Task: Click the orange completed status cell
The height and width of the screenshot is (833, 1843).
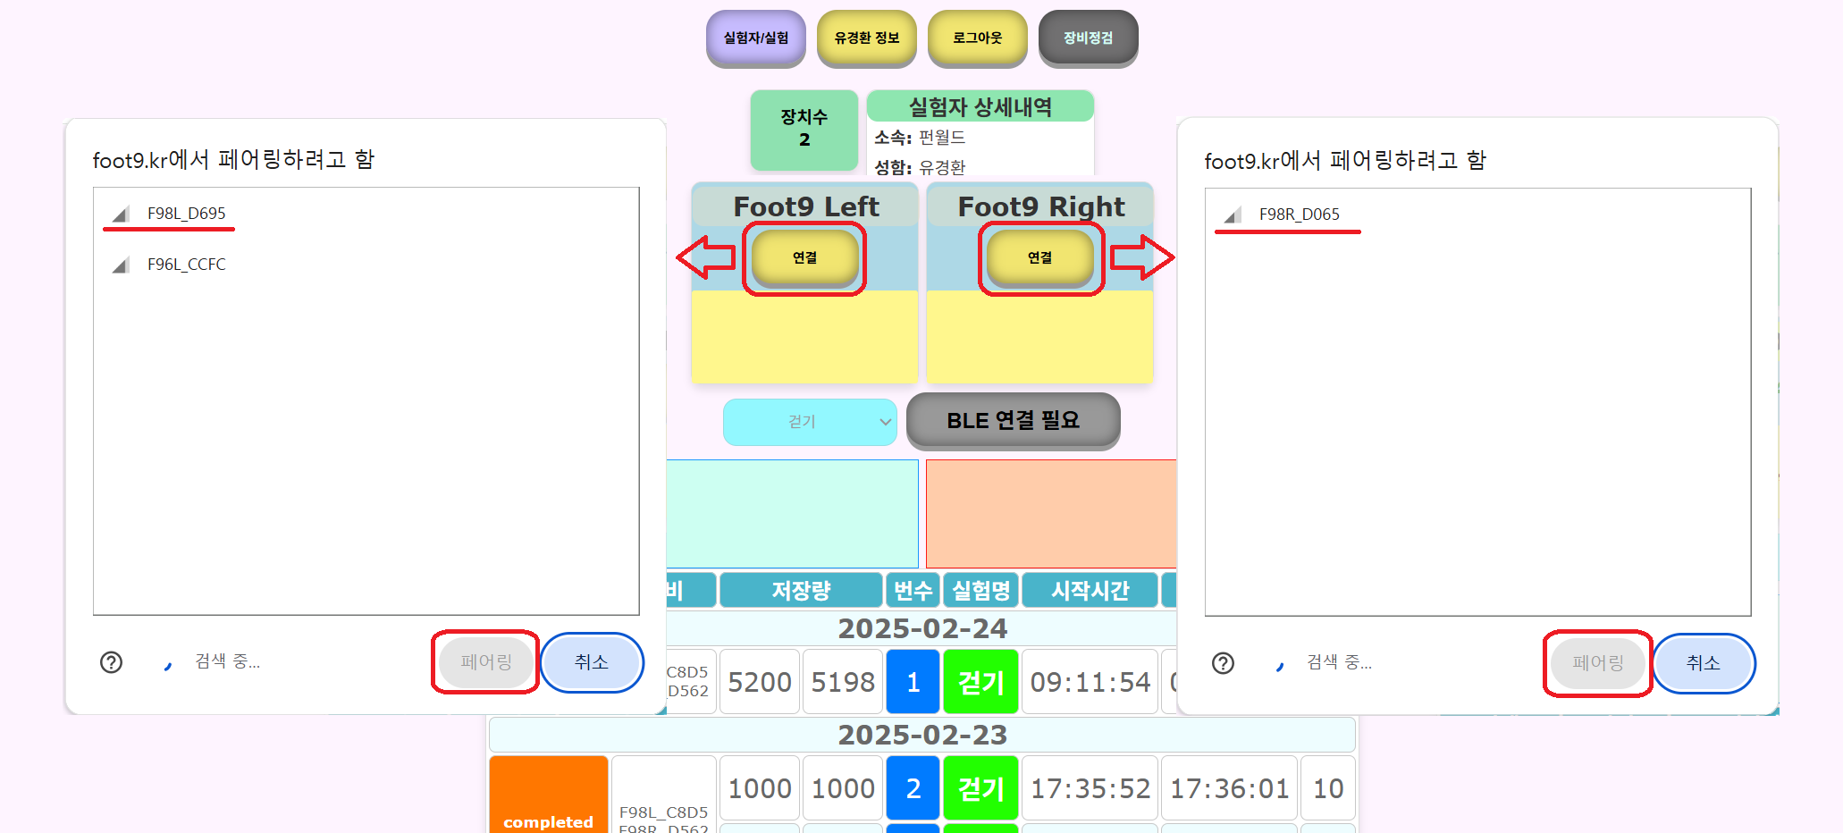Action: pos(549,795)
